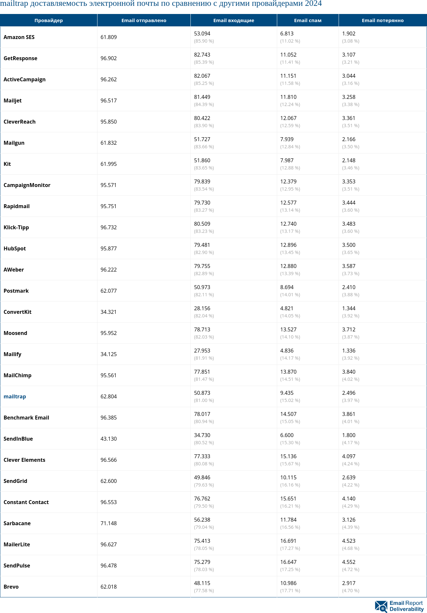Open the mailtrap provider link
The height and width of the screenshot is (613, 427).
(x=15, y=396)
